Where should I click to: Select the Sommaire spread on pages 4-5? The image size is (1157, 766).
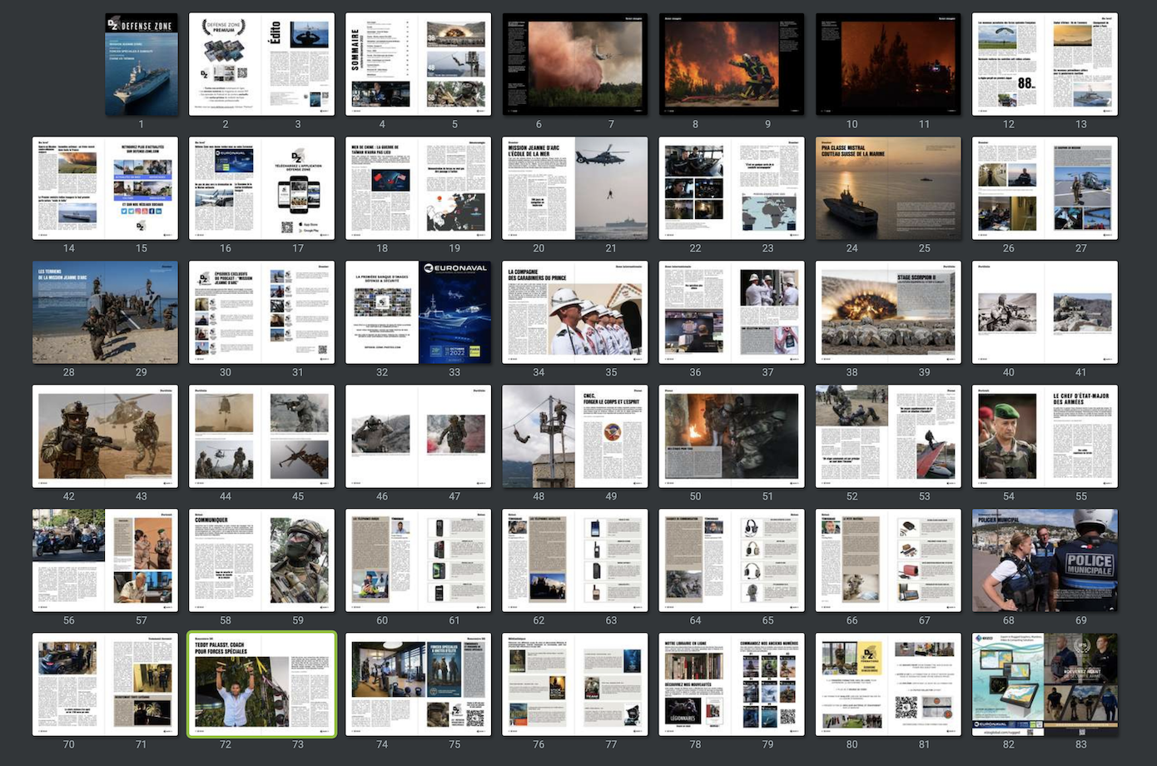pyautogui.click(x=418, y=64)
